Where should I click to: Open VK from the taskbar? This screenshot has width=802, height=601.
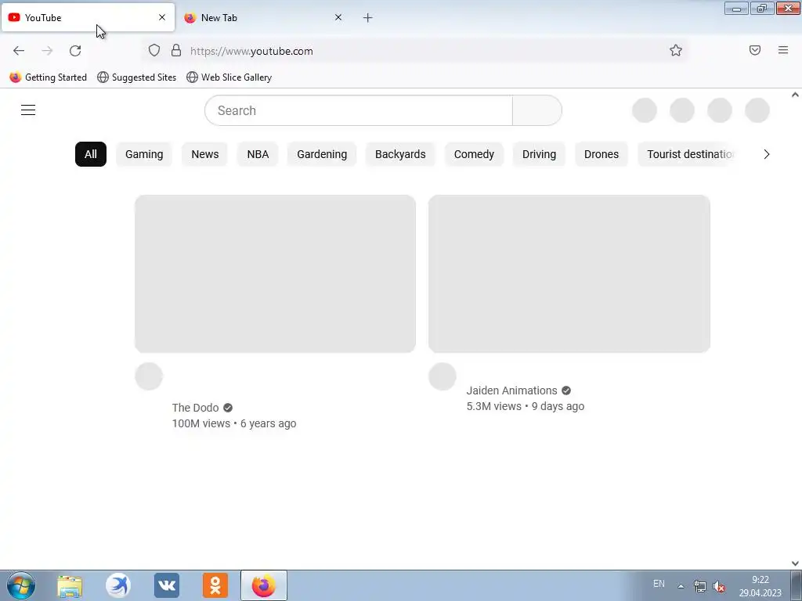coord(167,585)
